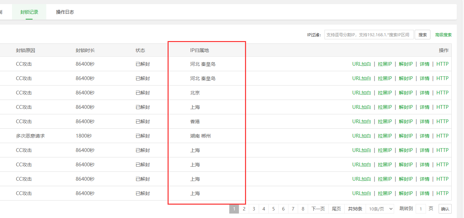
Task: Go to page 4 in pagination
Action: (264, 209)
